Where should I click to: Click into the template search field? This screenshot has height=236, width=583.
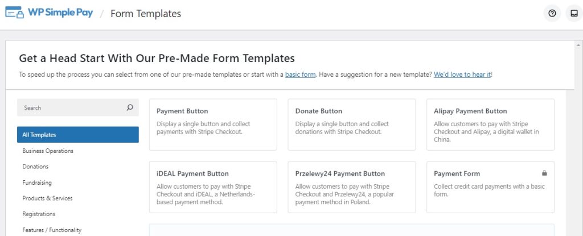[71, 107]
